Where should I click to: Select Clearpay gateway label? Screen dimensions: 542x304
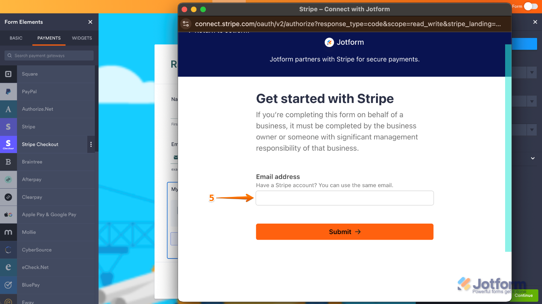(x=32, y=197)
